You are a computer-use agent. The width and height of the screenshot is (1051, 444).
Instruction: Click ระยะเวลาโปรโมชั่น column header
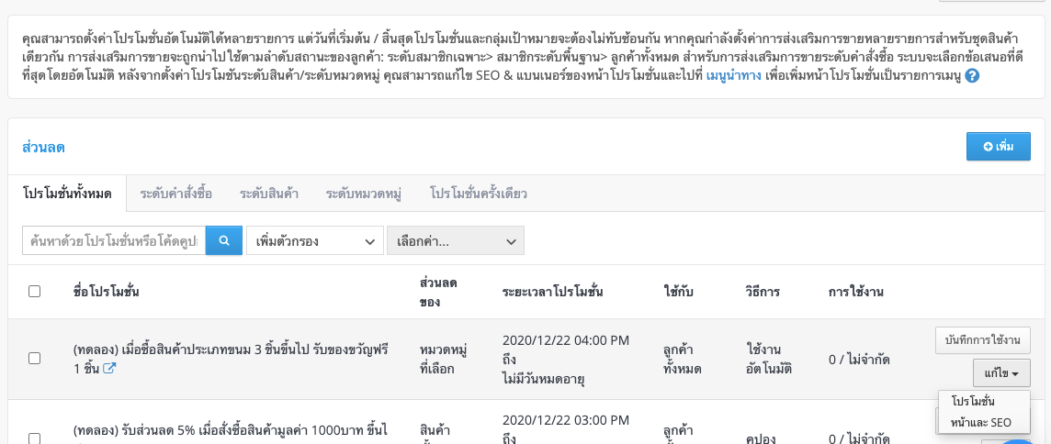click(x=553, y=292)
